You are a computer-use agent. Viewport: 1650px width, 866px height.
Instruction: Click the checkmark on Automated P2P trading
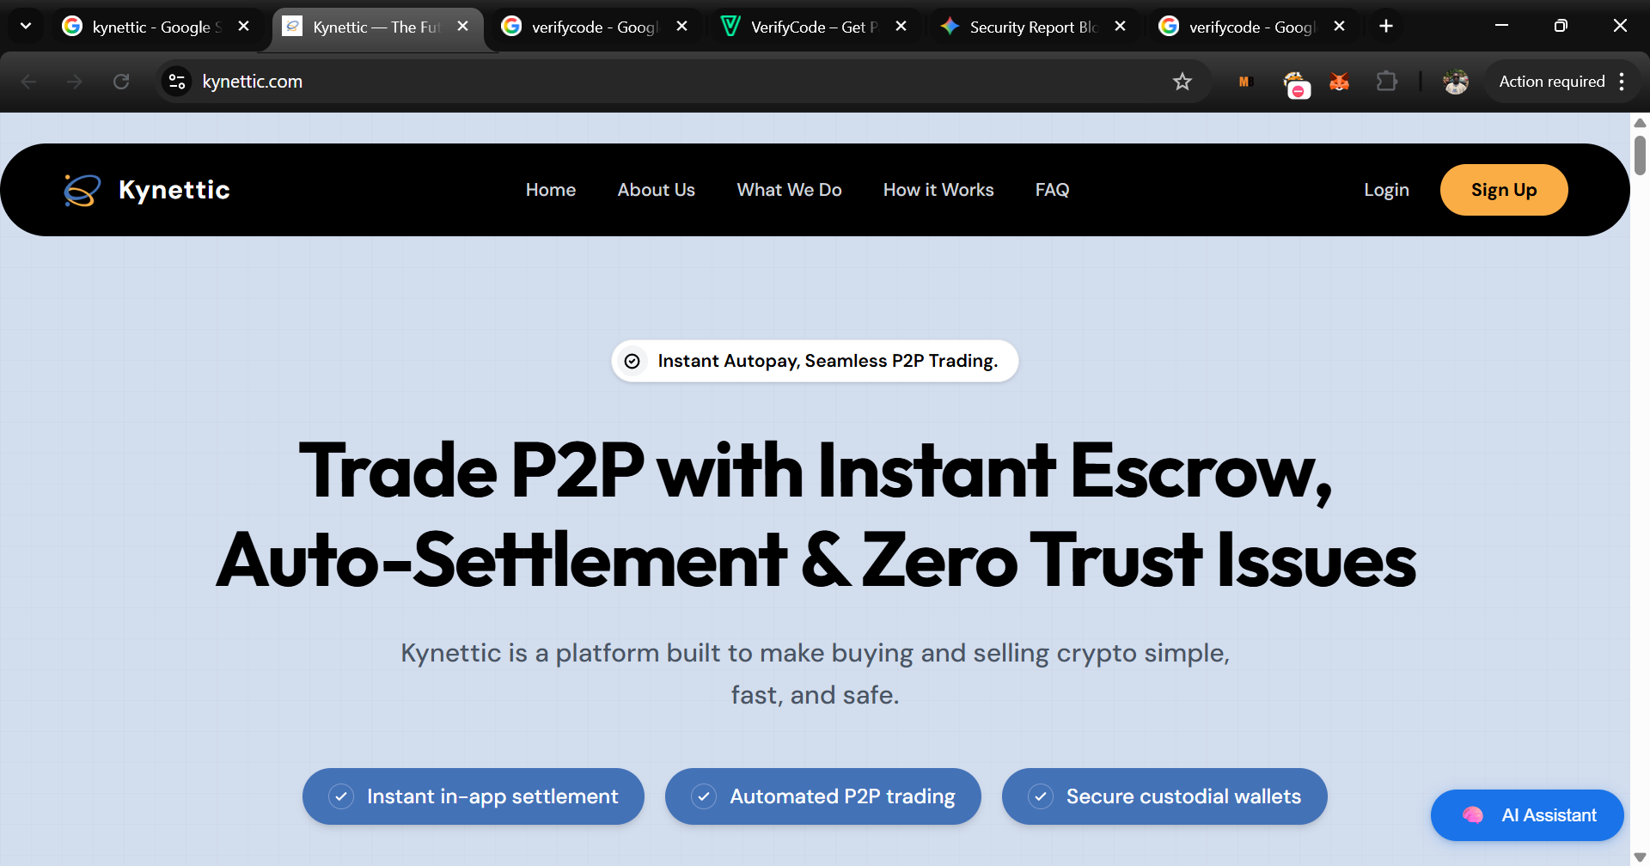coord(705,796)
